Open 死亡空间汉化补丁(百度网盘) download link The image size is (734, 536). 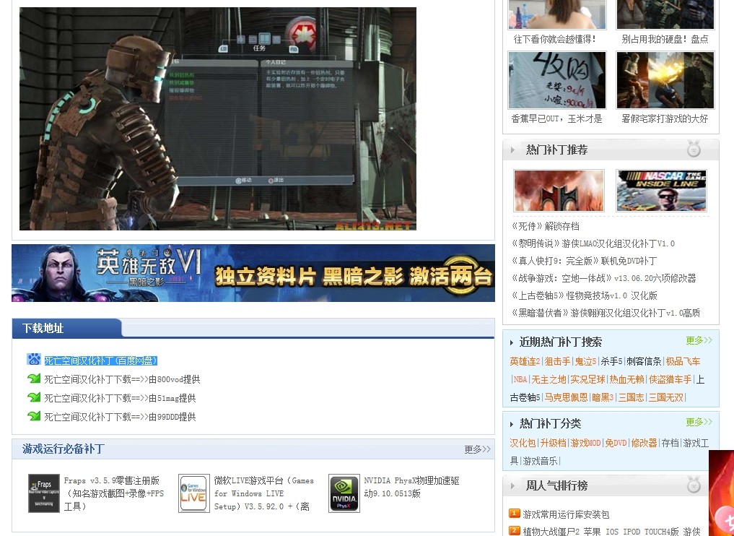(x=100, y=360)
